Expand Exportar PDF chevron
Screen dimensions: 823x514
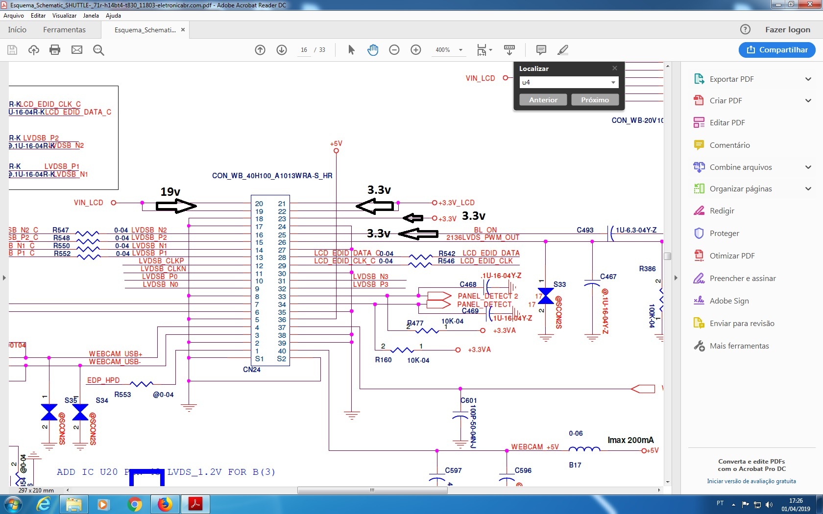(808, 79)
